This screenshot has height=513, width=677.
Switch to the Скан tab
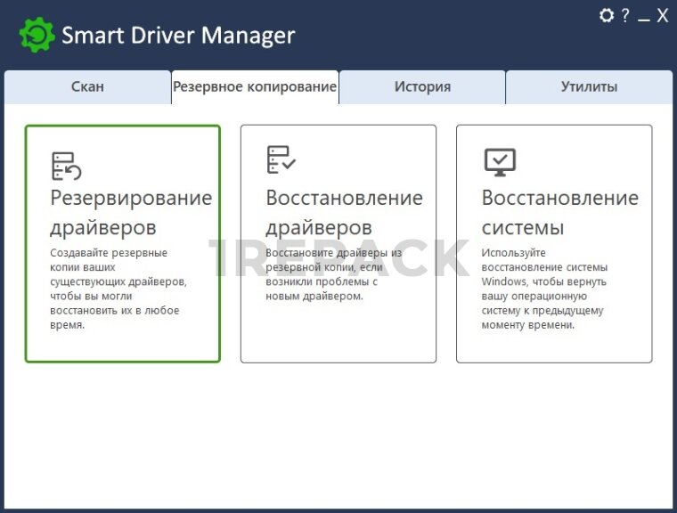click(87, 87)
